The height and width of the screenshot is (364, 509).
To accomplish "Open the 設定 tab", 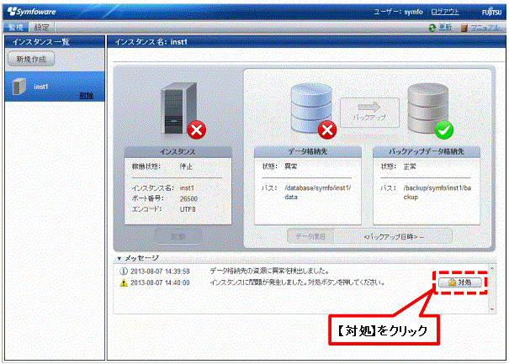I will 41,27.
